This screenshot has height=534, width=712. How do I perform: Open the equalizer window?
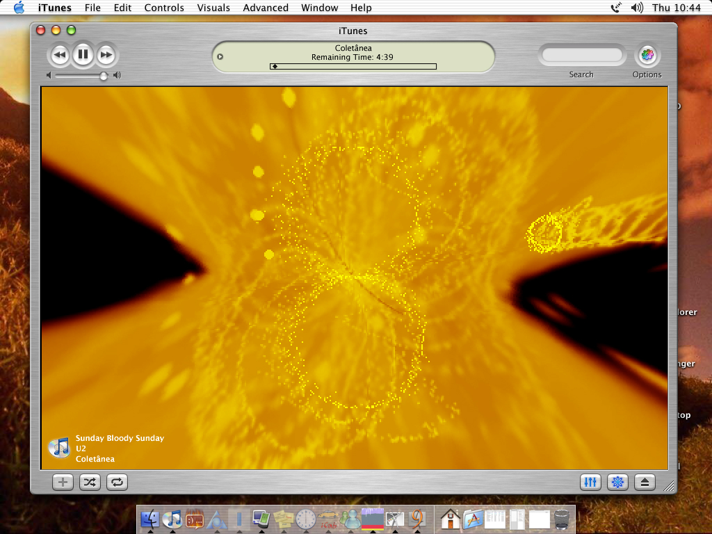pos(590,482)
